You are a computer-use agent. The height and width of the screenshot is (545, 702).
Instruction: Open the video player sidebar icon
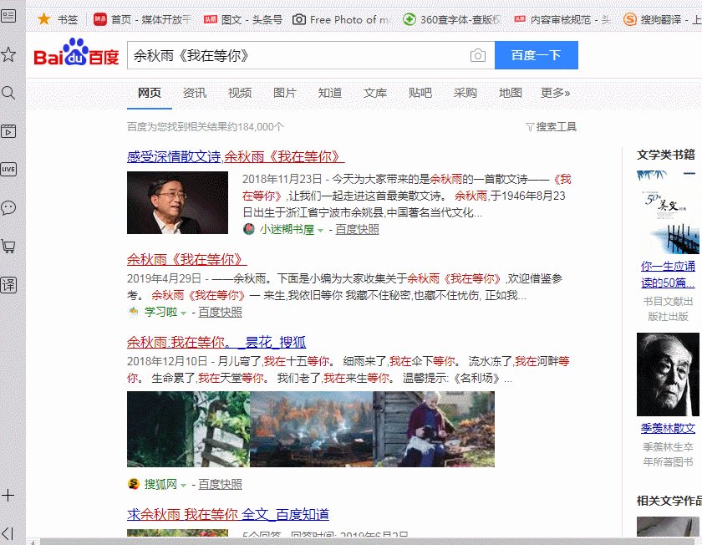pos(8,131)
